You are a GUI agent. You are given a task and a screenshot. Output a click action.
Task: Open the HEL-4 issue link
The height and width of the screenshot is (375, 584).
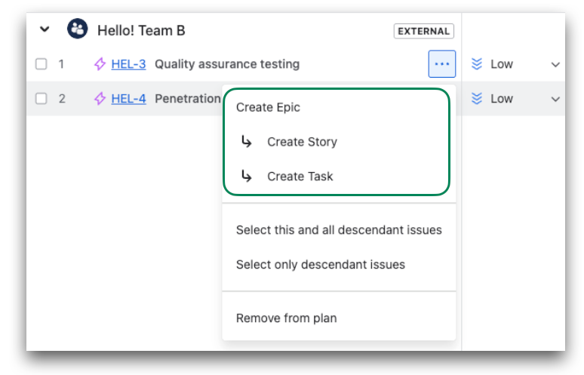tap(128, 99)
